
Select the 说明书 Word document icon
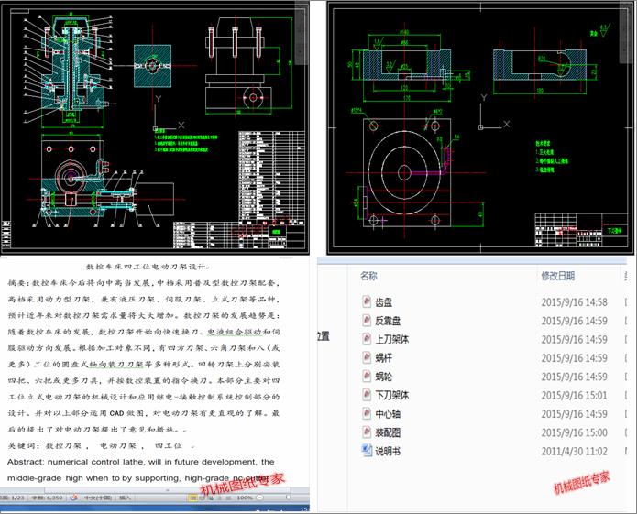coord(367,451)
